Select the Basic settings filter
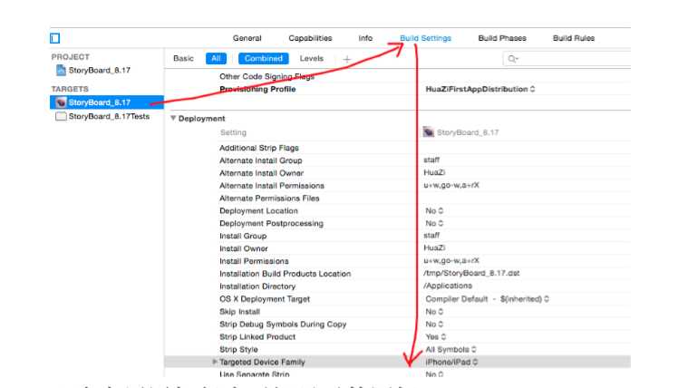678x388 pixels. (183, 58)
